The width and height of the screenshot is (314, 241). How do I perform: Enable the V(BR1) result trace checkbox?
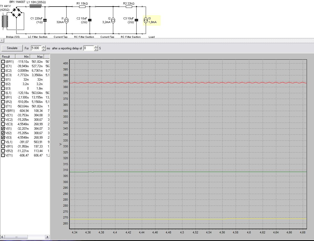click(x=3, y=111)
